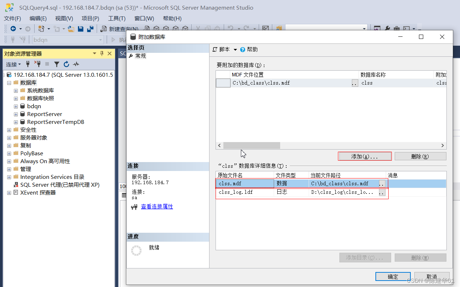Viewport: 460px width, 287px height.
Task: Collapse the 数据库 tree node
Action: pyautogui.click(x=9, y=83)
